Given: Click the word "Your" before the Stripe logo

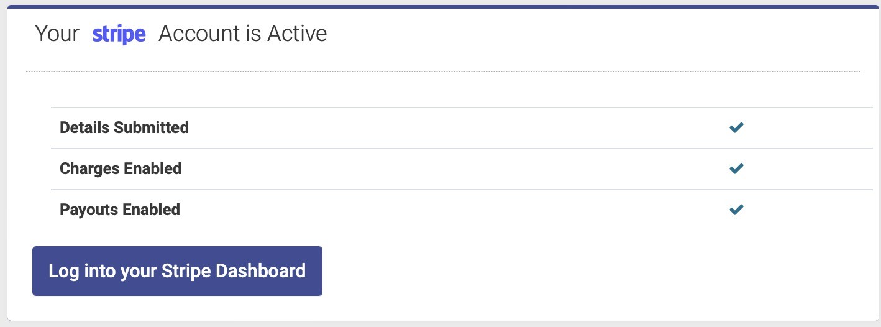Looking at the screenshot, I should (57, 34).
